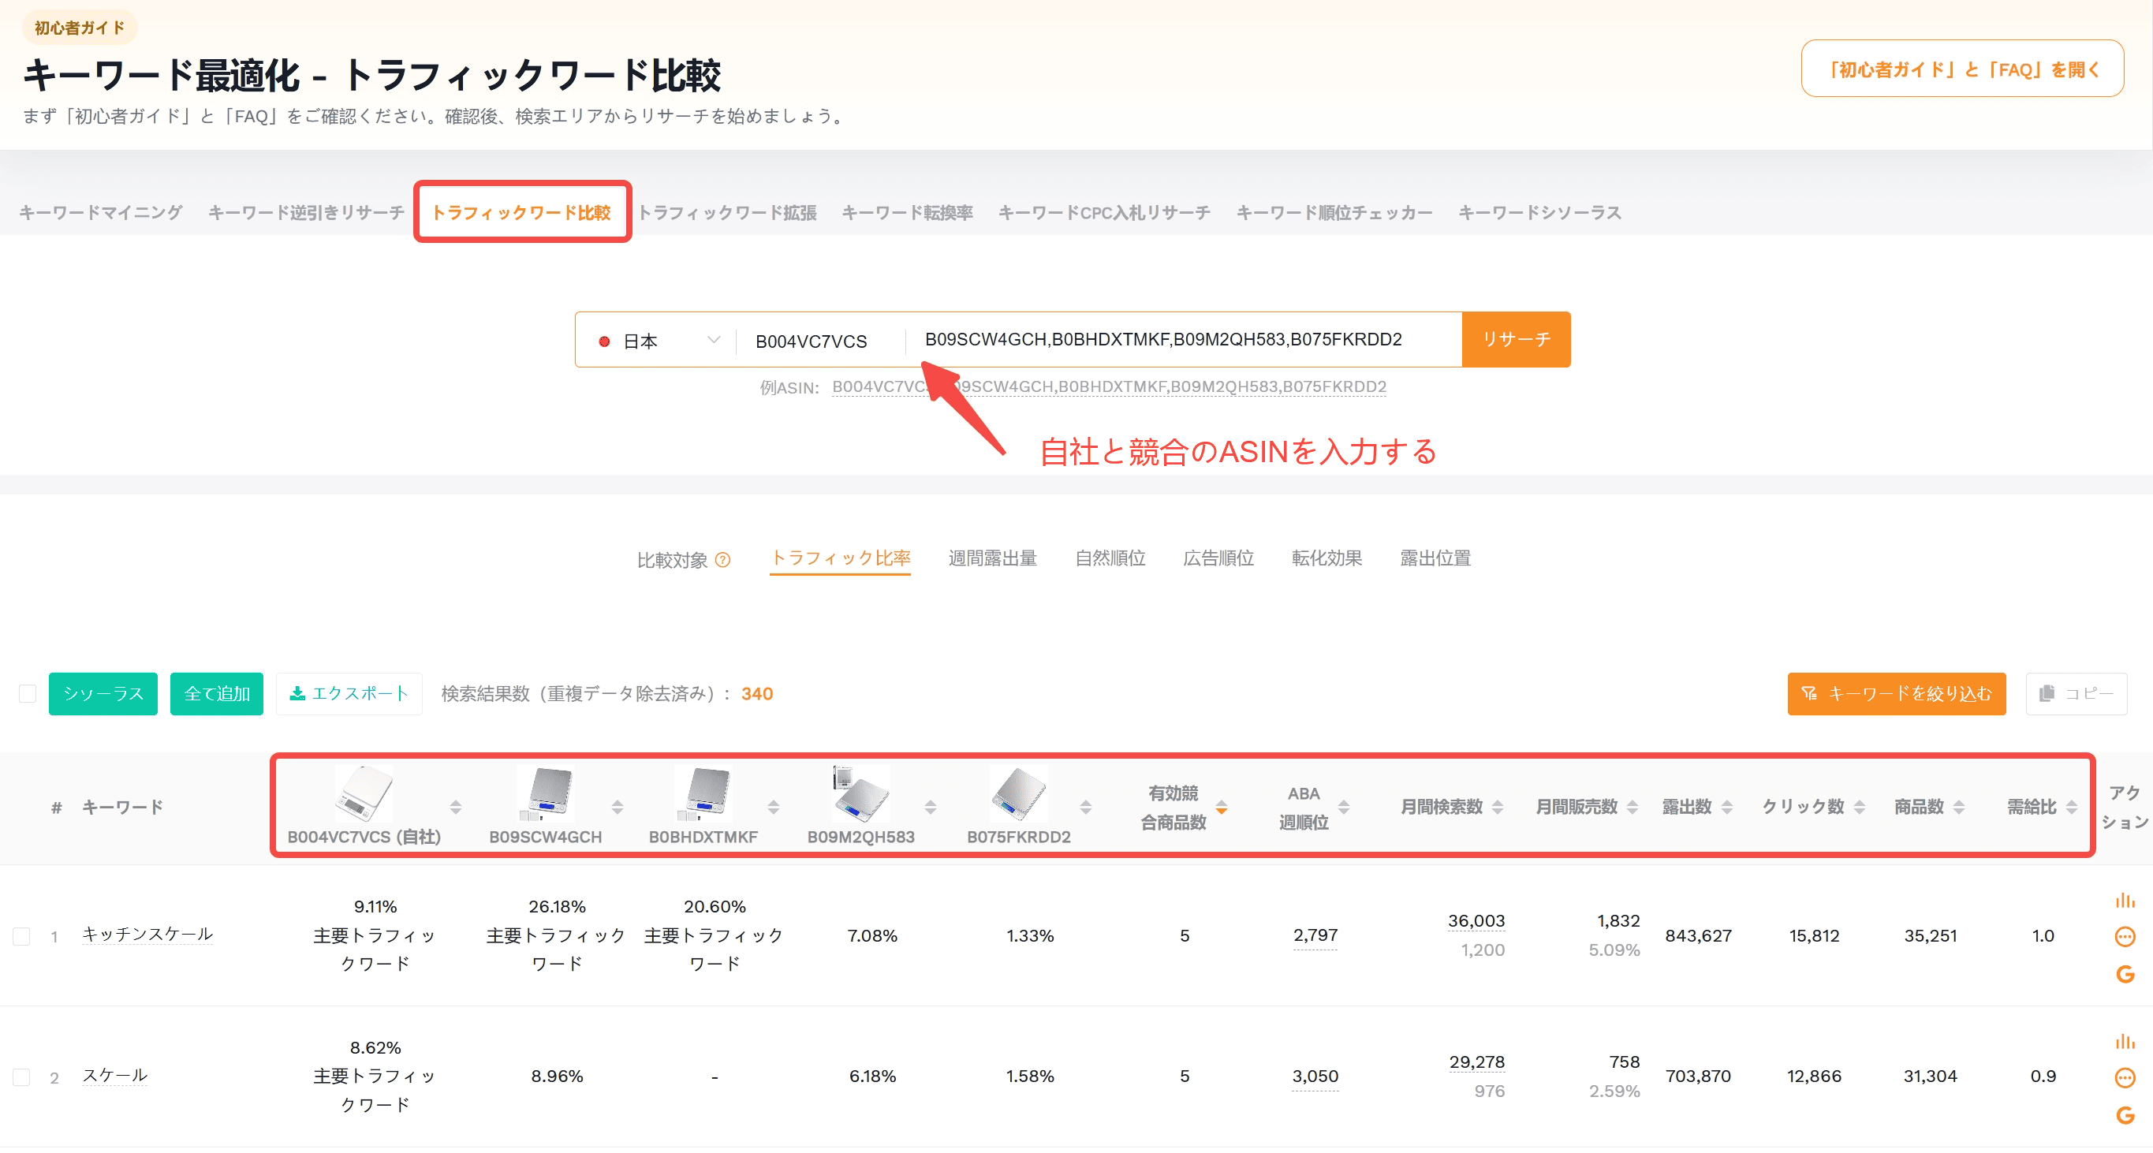Sort by B004VC7VCS (自社) column arrows
Image resolution: width=2153 pixels, height=1153 pixels.
coord(456,807)
